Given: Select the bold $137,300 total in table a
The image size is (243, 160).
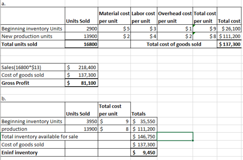Looking at the screenshot, I should (229, 44).
